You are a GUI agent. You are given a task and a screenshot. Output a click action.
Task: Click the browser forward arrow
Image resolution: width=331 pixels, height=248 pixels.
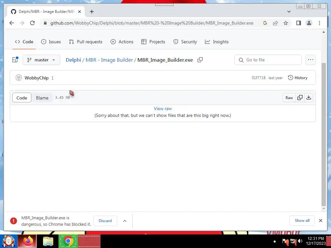(x=22, y=23)
